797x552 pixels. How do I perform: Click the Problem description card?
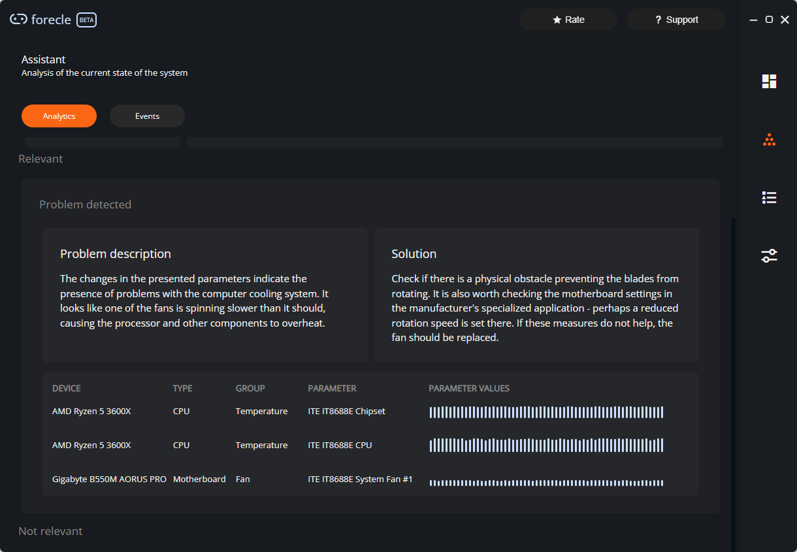click(205, 295)
